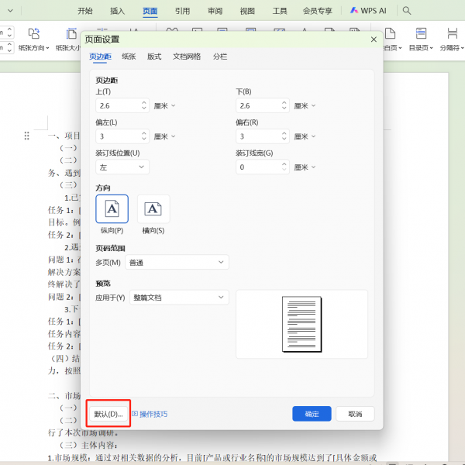465x465 pixels.
Task: Click the 分隔符 separator icon
Action: (452, 33)
